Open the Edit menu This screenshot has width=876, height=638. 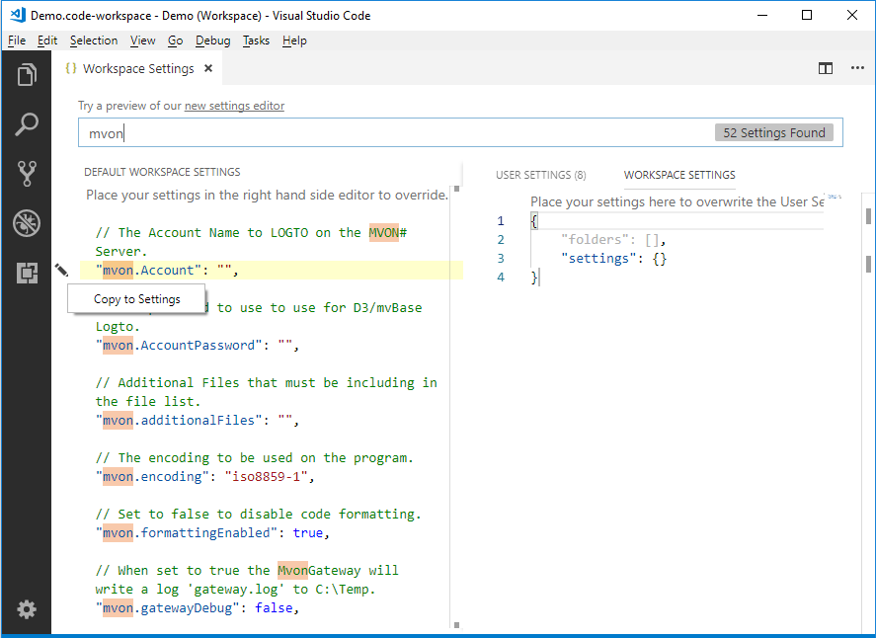click(47, 40)
